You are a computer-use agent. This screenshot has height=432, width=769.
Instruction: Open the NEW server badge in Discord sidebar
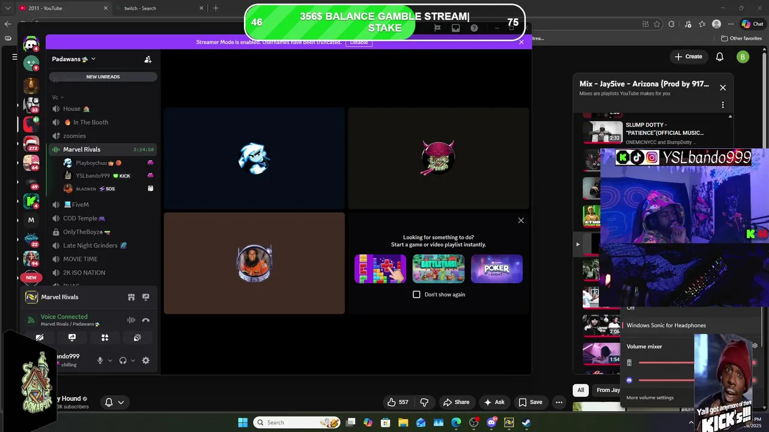pyautogui.click(x=31, y=278)
